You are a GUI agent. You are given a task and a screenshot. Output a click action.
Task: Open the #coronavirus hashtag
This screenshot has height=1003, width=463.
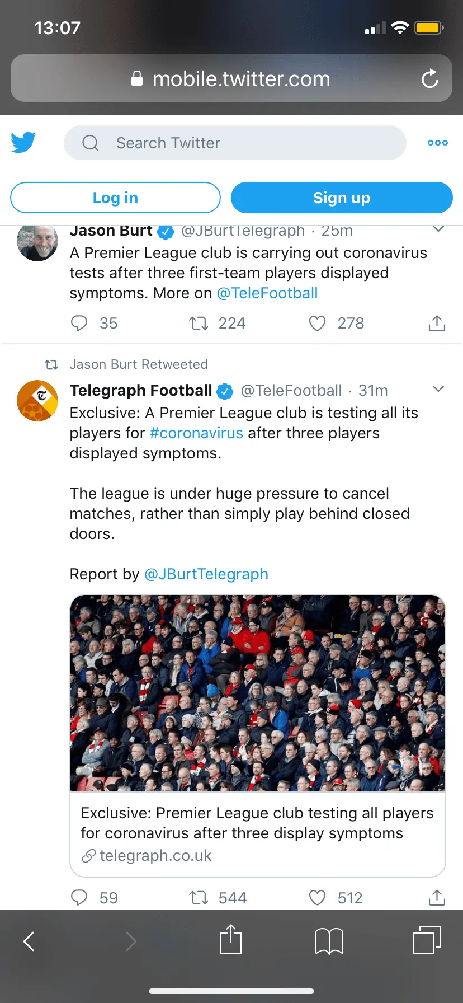click(196, 433)
